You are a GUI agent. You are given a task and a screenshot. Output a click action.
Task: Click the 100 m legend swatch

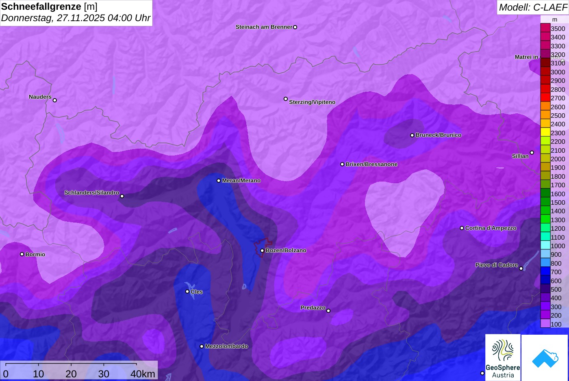pos(545,324)
